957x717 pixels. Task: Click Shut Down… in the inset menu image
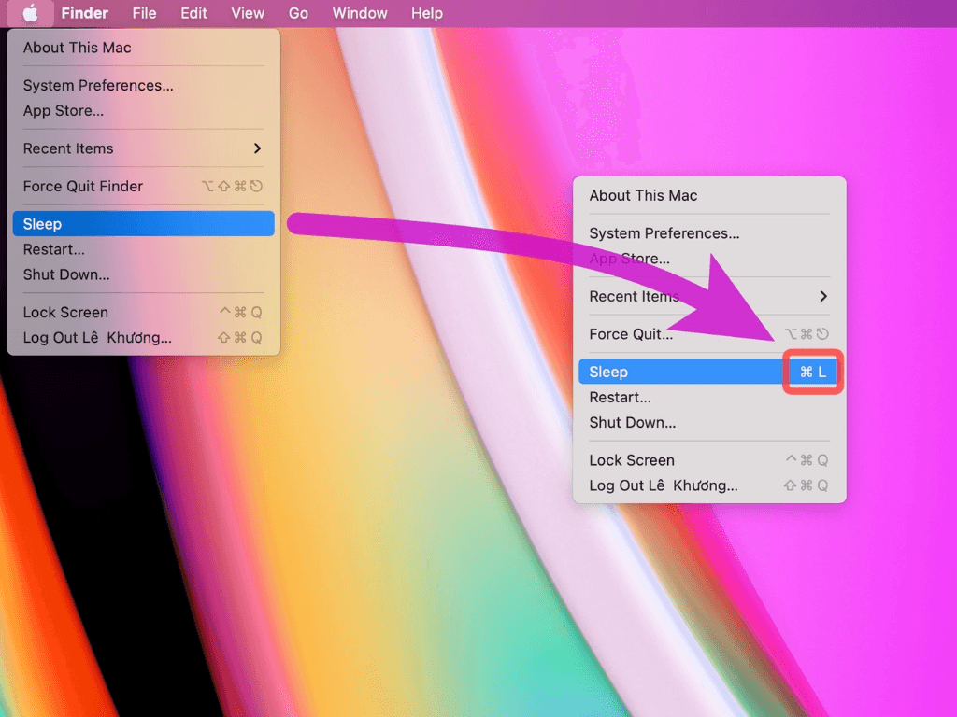point(633,422)
